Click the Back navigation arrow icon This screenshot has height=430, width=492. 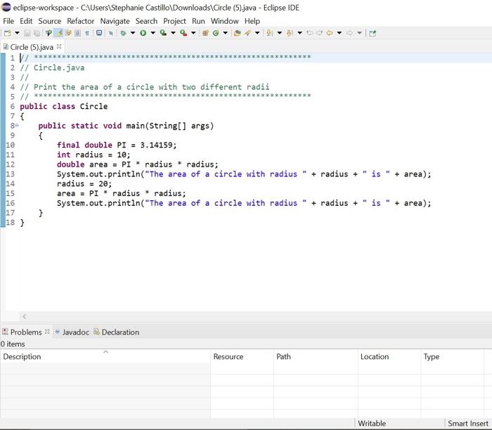(x=330, y=33)
